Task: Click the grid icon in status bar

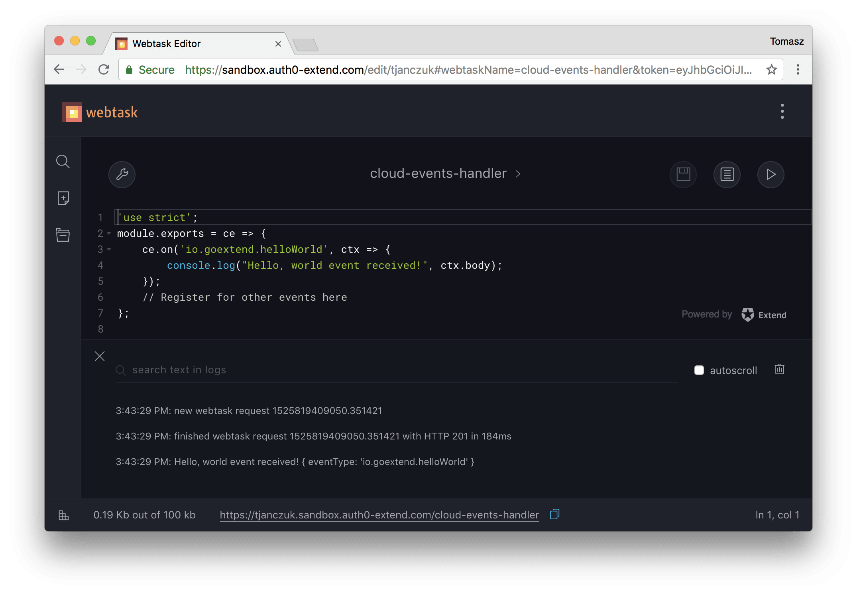Action: coord(64,515)
